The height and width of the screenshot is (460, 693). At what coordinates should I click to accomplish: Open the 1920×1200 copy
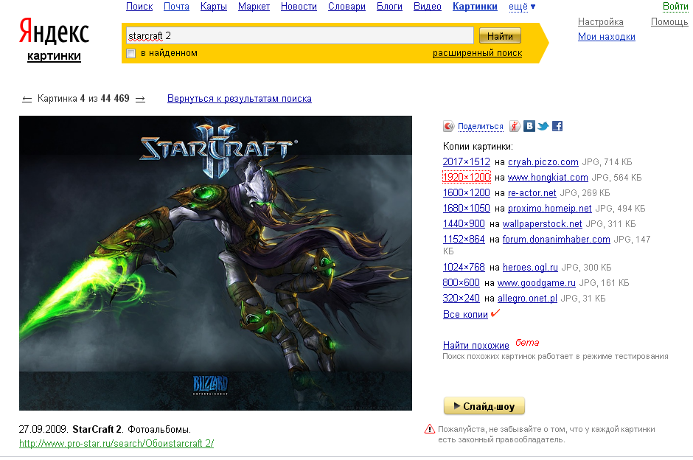click(466, 177)
